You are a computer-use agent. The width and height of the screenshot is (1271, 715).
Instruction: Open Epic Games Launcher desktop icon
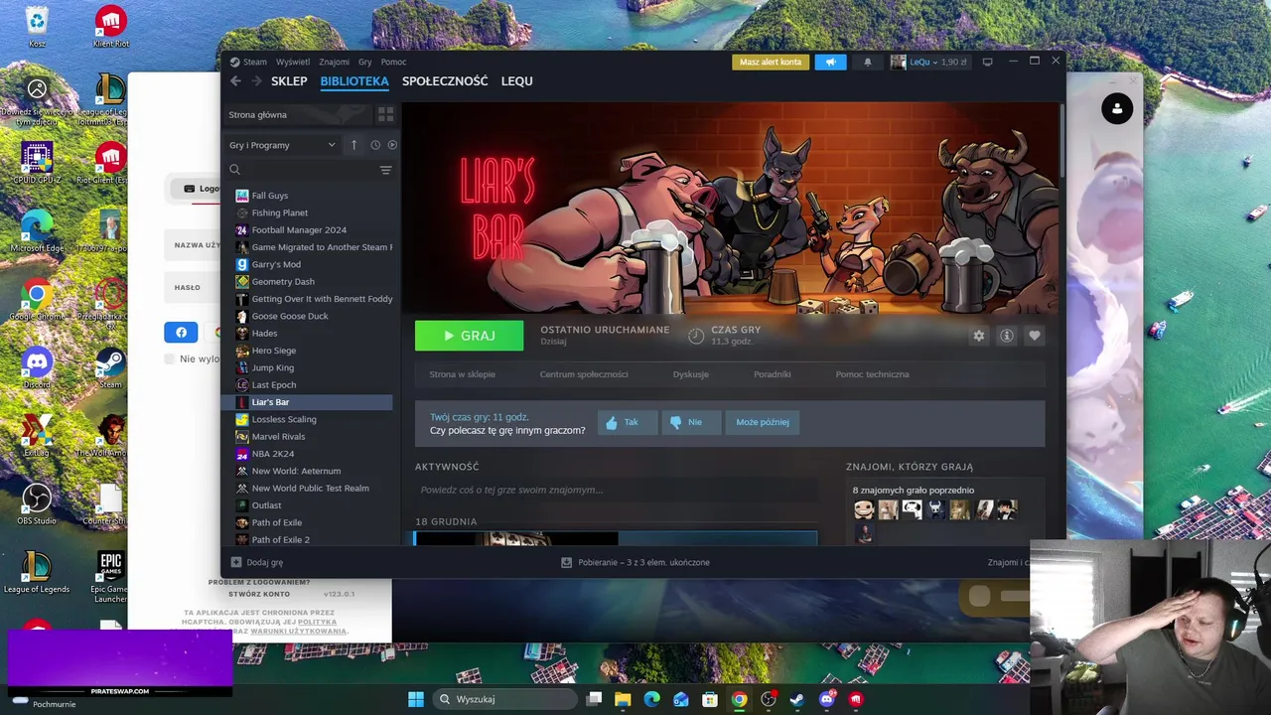110,578
